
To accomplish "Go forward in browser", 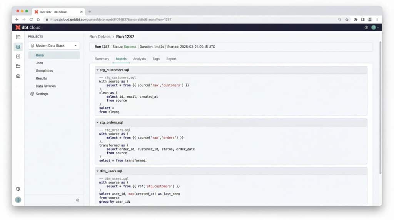I will coord(24,19).
